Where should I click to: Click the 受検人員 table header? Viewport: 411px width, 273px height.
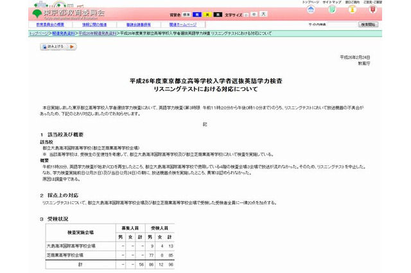159,228
